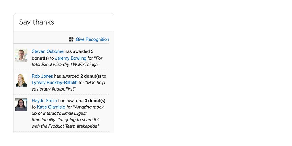
Task: Open the Lynsey Buckley-Ratcliff profile link
Action: [55, 83]
